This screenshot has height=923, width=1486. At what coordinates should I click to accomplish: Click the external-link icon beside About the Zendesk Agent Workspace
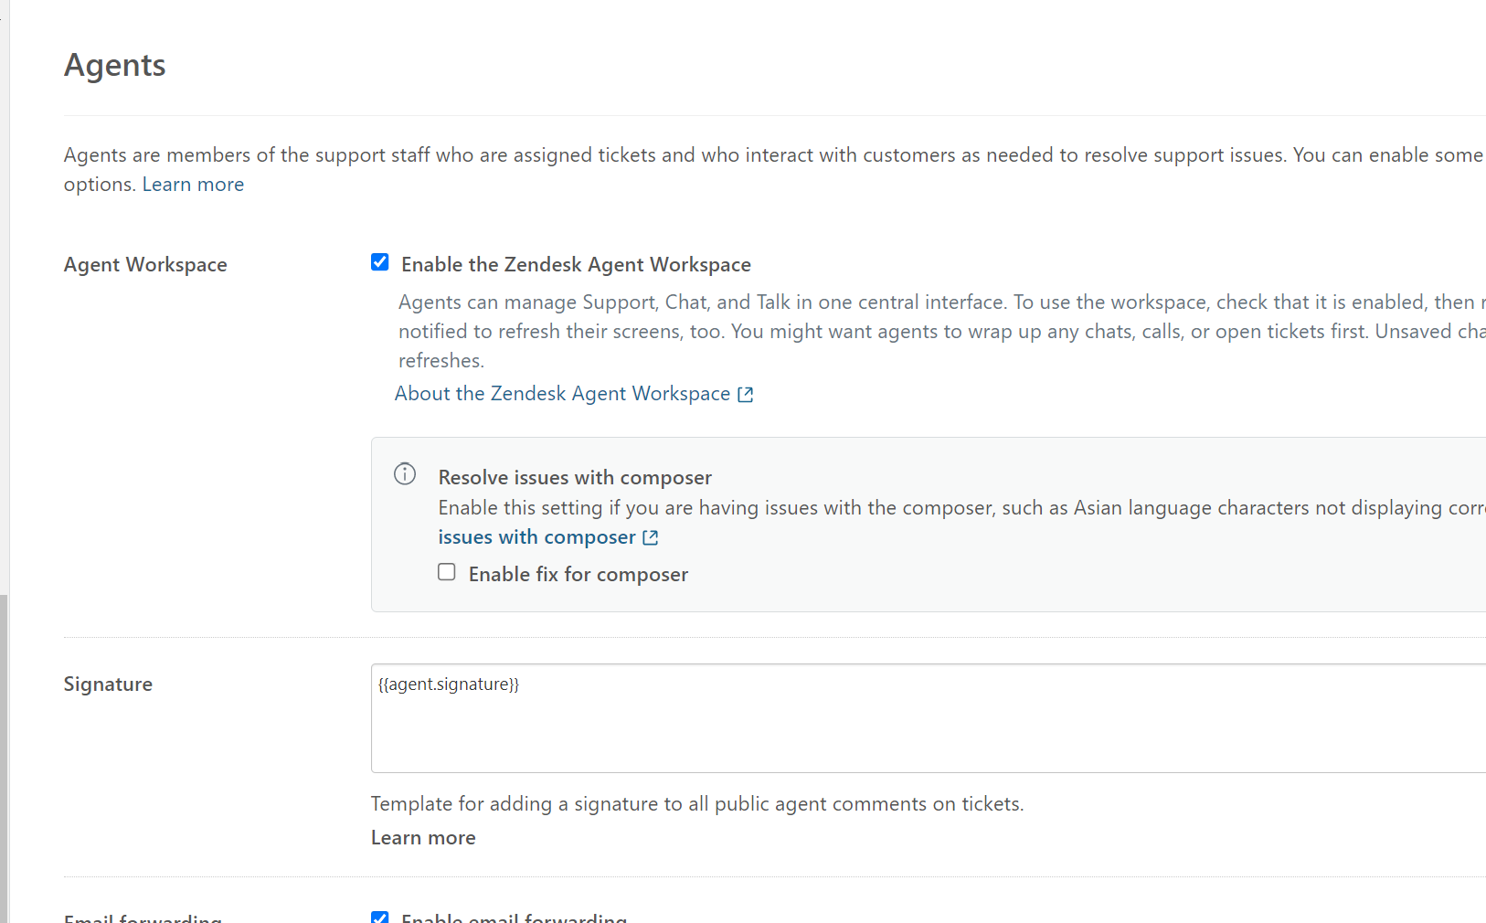(746, 394)
